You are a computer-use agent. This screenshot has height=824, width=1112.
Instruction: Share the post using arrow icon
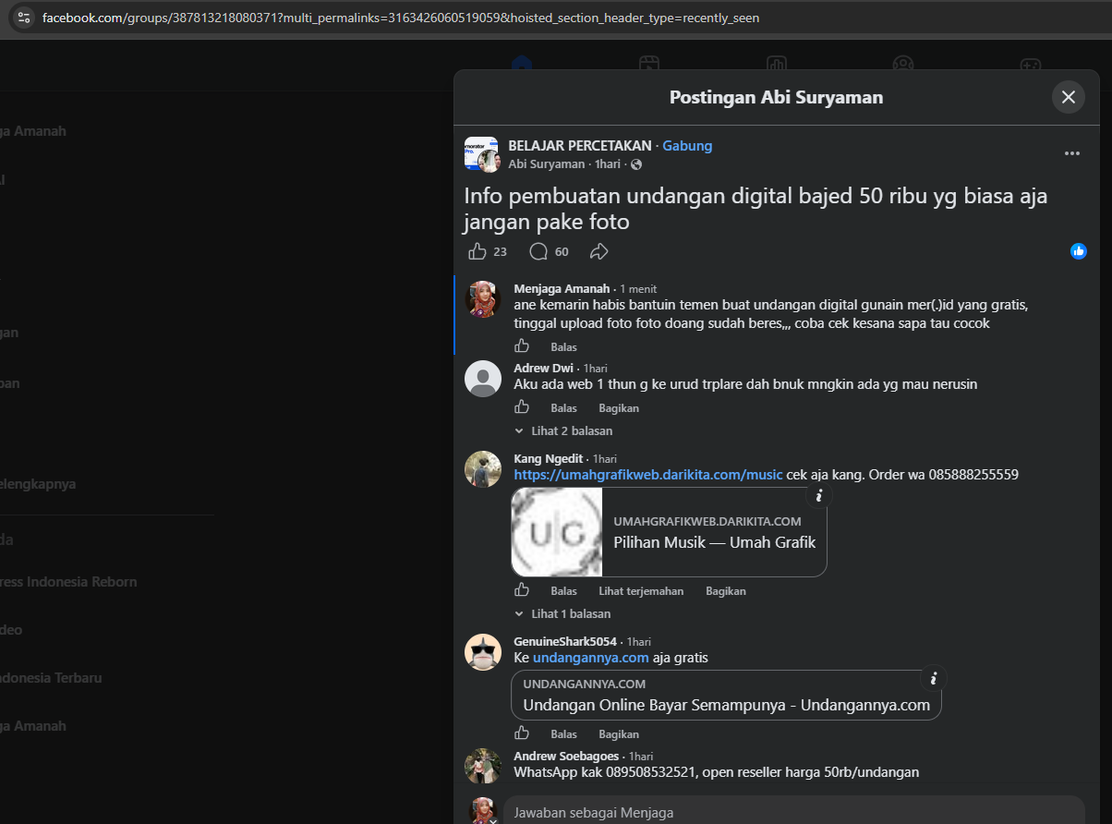coord(599,251)
